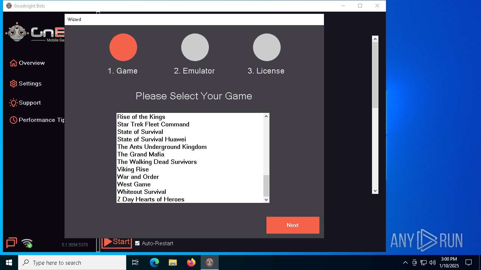Go to the Settings menu item
This screenshot has height=270, width=481.
pyautogui.click(x=26, y=84)
